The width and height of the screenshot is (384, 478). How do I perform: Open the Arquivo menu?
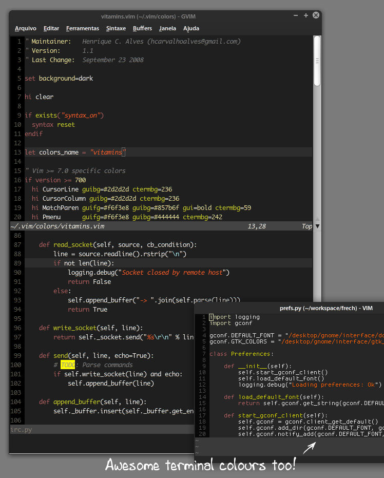point(26,28)
